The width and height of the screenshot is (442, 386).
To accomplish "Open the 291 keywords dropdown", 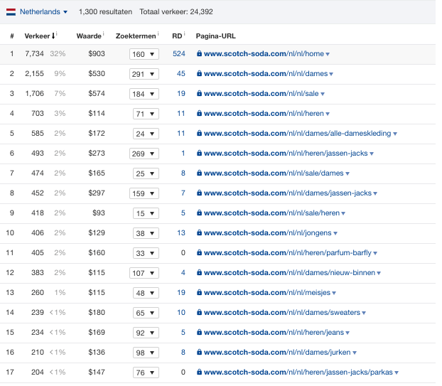I will click(144, 74).
